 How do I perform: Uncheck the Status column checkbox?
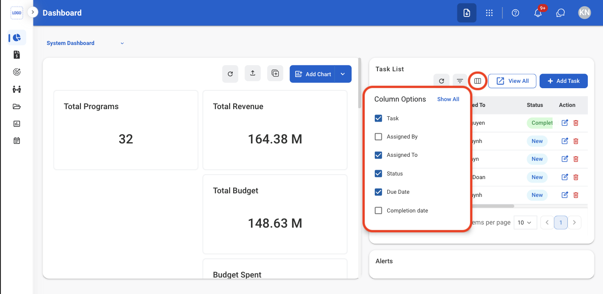point(378,174)
